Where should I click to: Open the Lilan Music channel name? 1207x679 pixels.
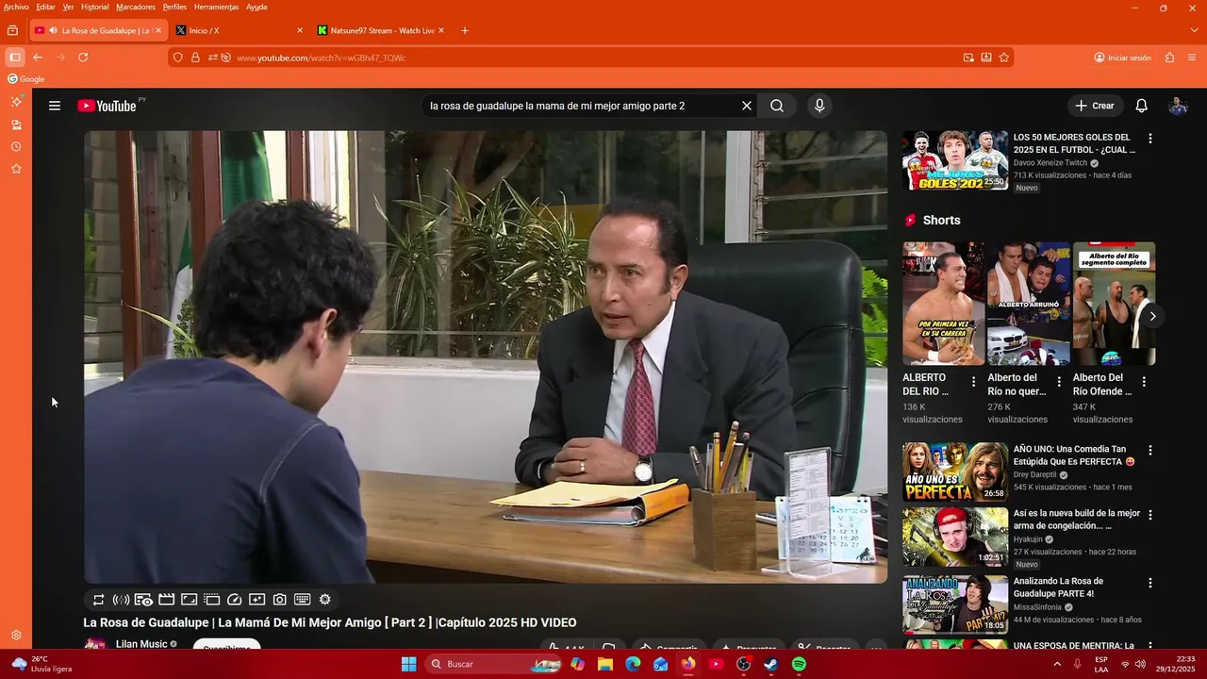coord(141,644)
